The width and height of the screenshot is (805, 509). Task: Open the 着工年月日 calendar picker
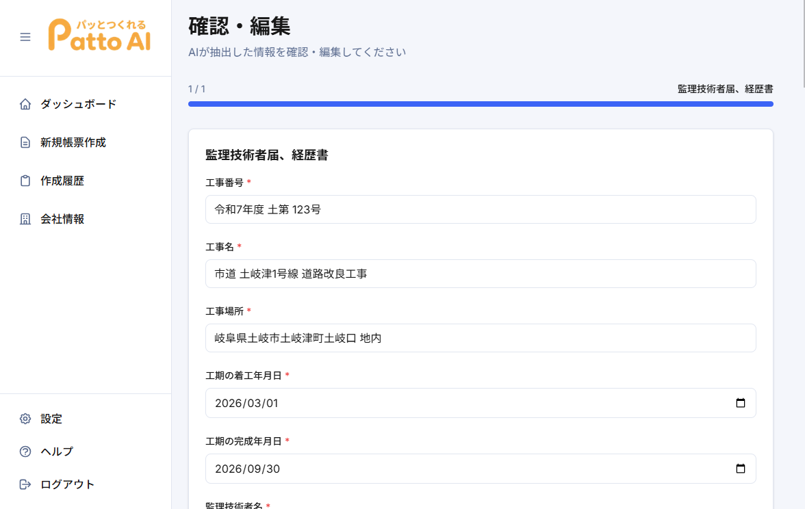coord(740,403)
